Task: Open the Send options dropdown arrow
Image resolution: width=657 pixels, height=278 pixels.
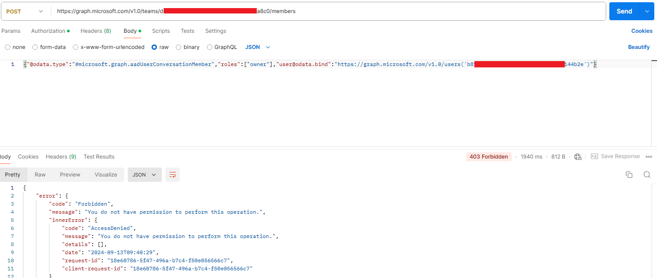Action: point(647,11)
